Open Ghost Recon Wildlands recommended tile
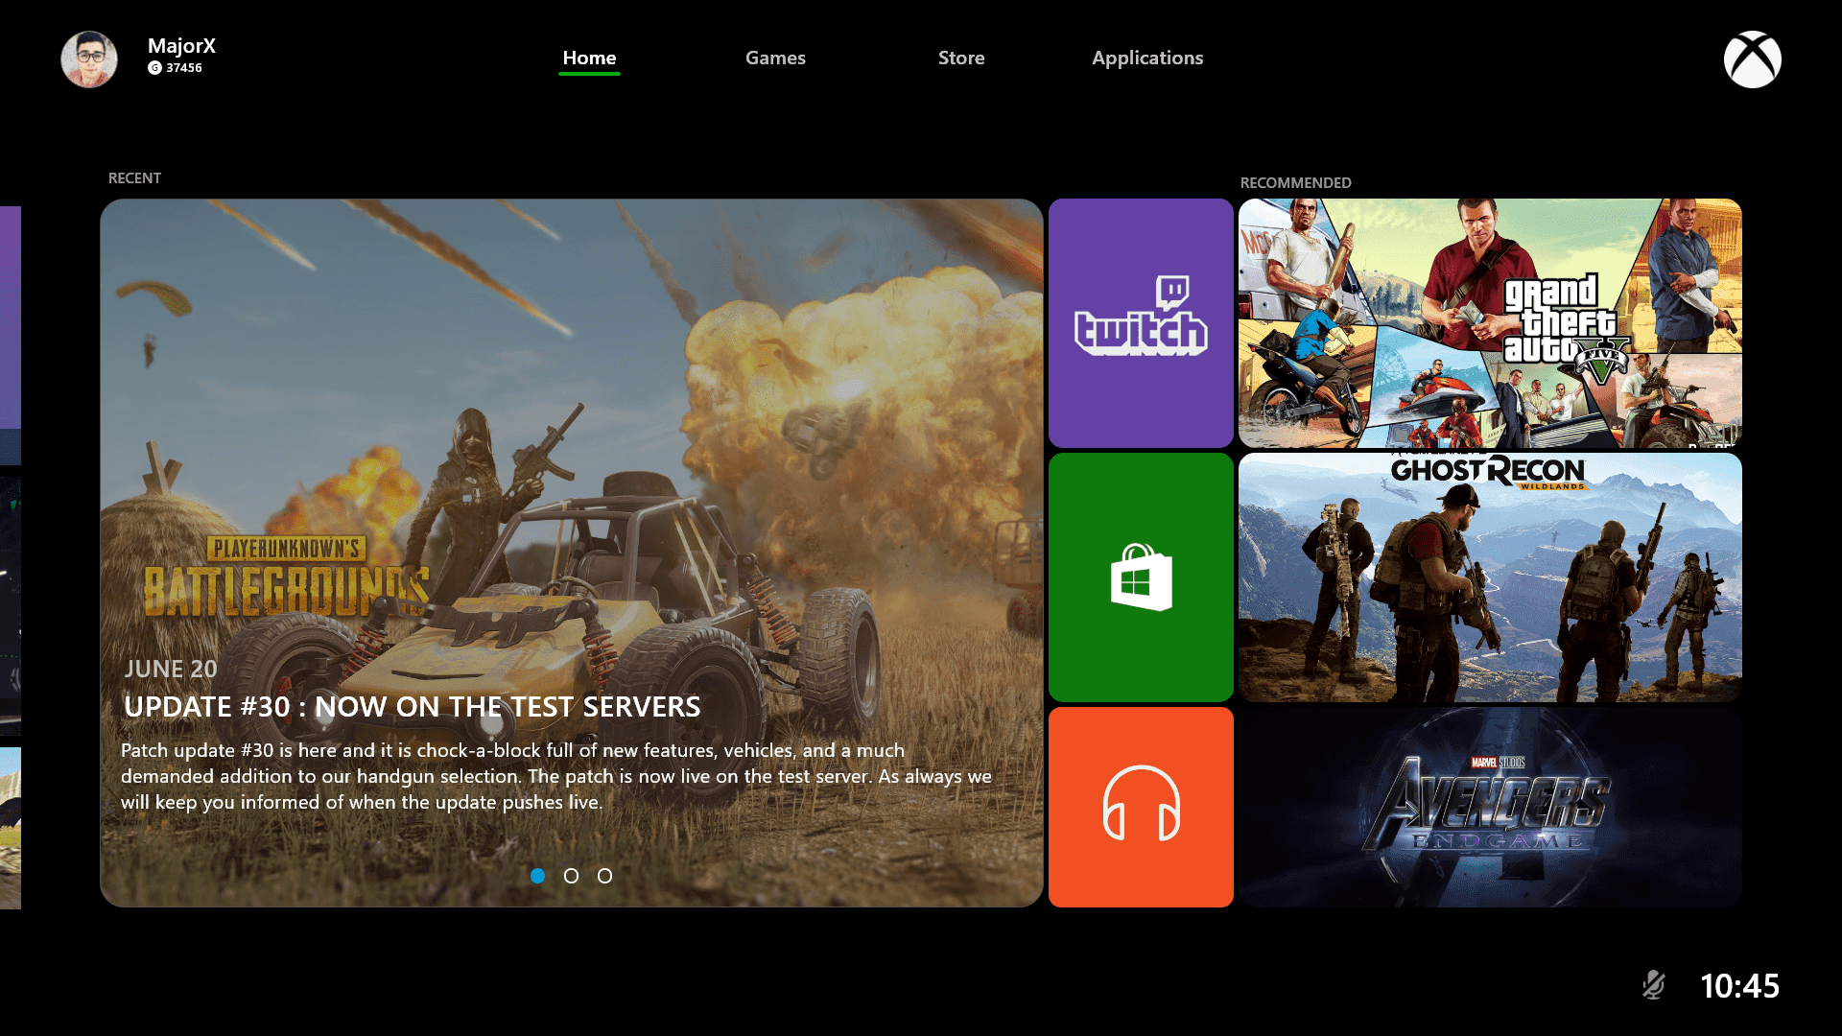The height and width of the screenshot is (1036, 1842). (1490, 577)
